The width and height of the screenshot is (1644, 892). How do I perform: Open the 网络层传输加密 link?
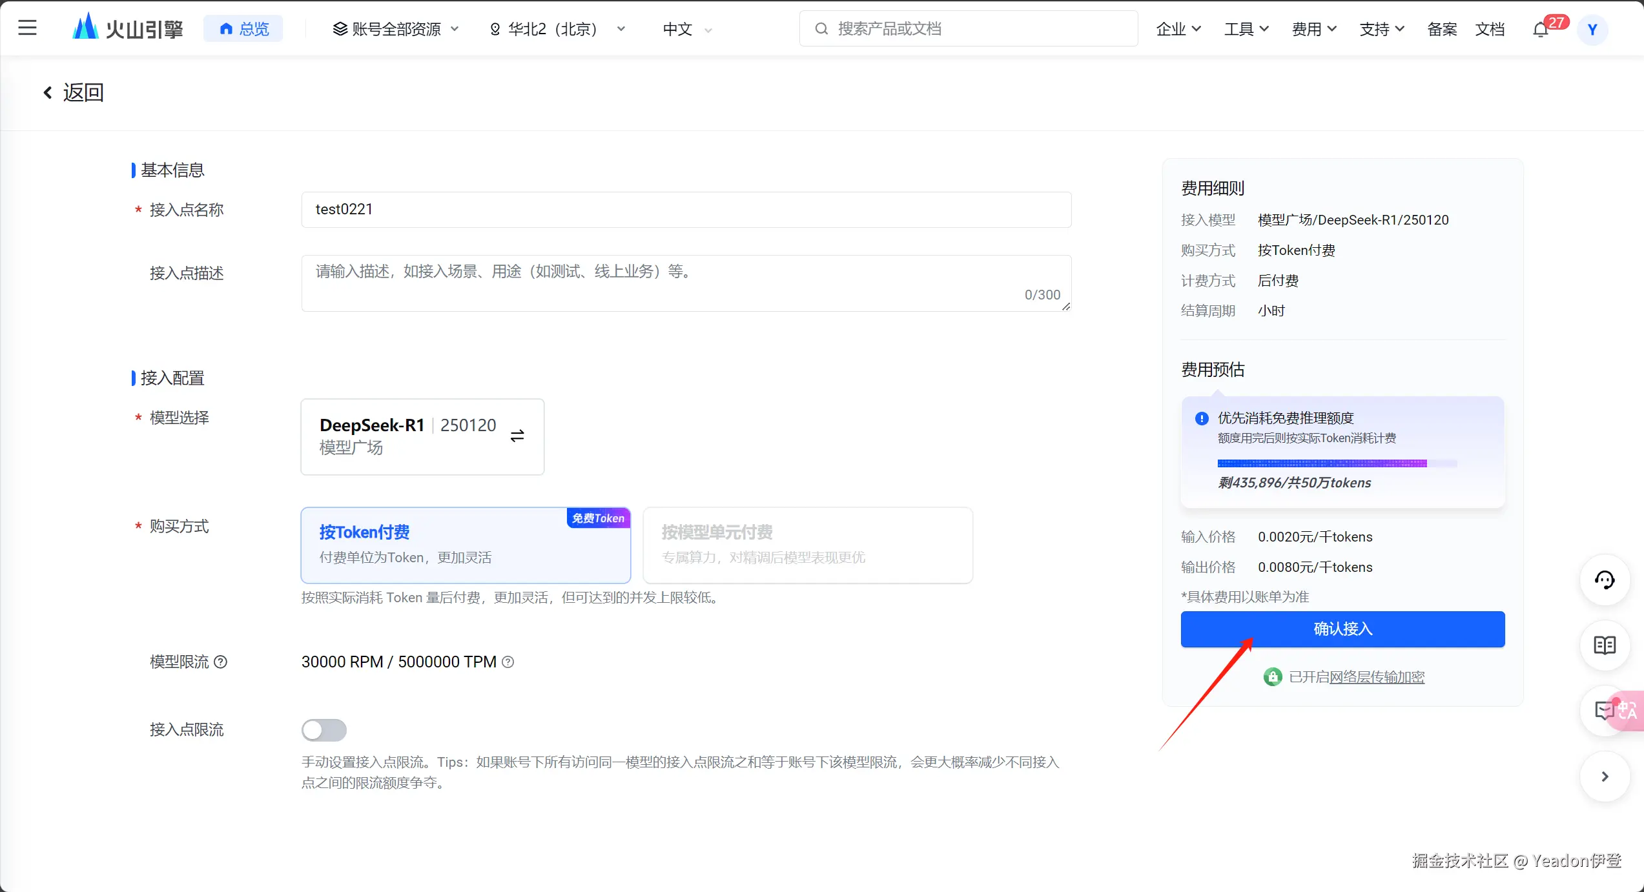click(x=1377, y=677)
